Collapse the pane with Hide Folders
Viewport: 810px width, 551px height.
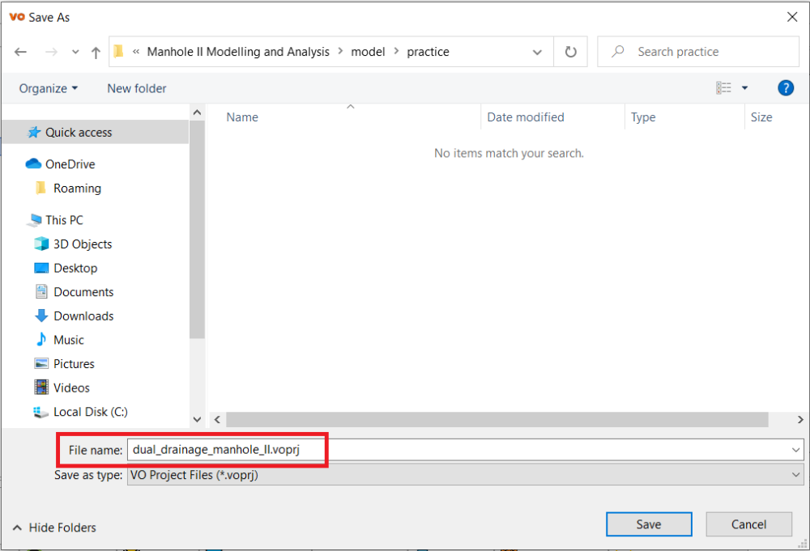55,528
